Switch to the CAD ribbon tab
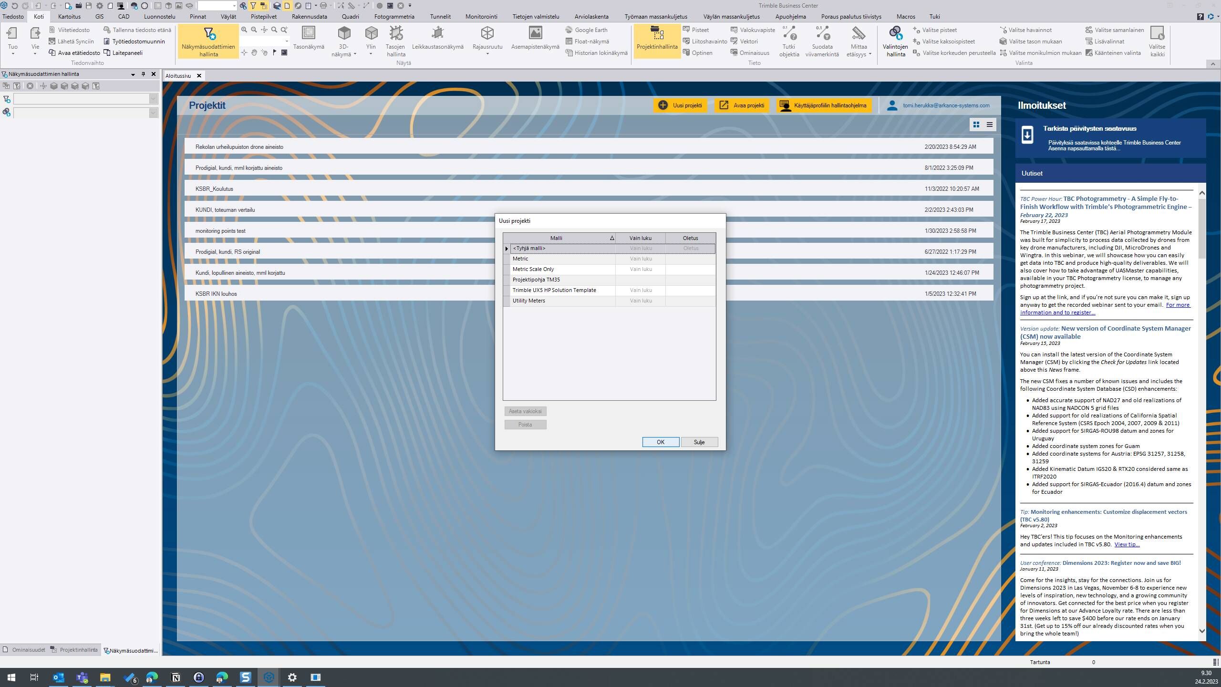 point(124,16)
